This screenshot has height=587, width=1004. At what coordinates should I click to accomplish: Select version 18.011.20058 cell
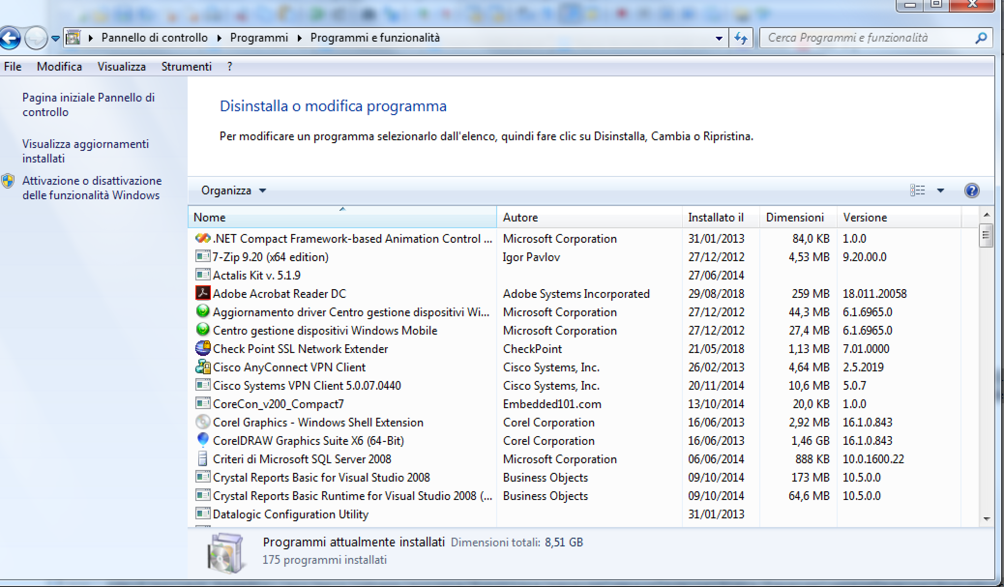tap(874, 293)
